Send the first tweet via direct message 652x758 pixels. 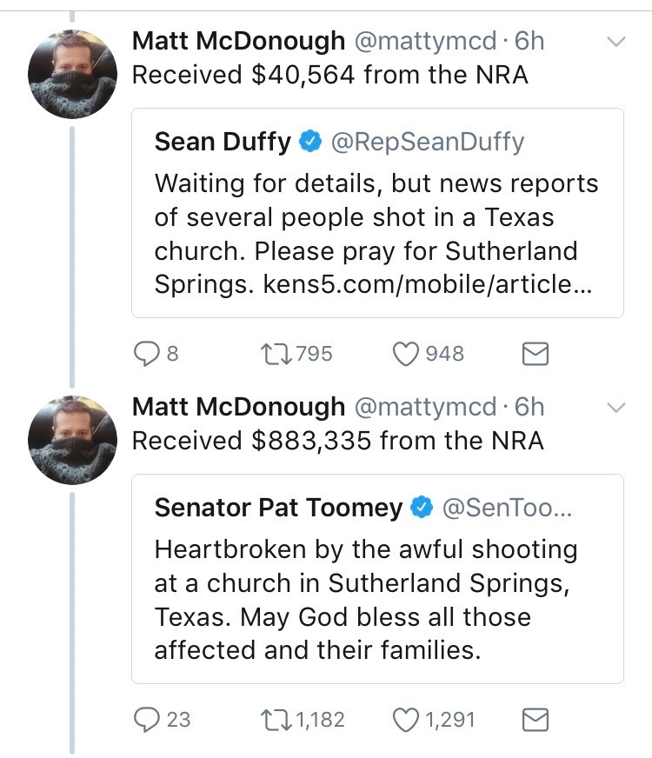534,354
